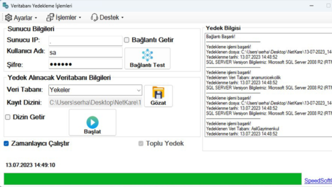
Task: Click the Gözat browse button
Action: [x=158, y=96]
